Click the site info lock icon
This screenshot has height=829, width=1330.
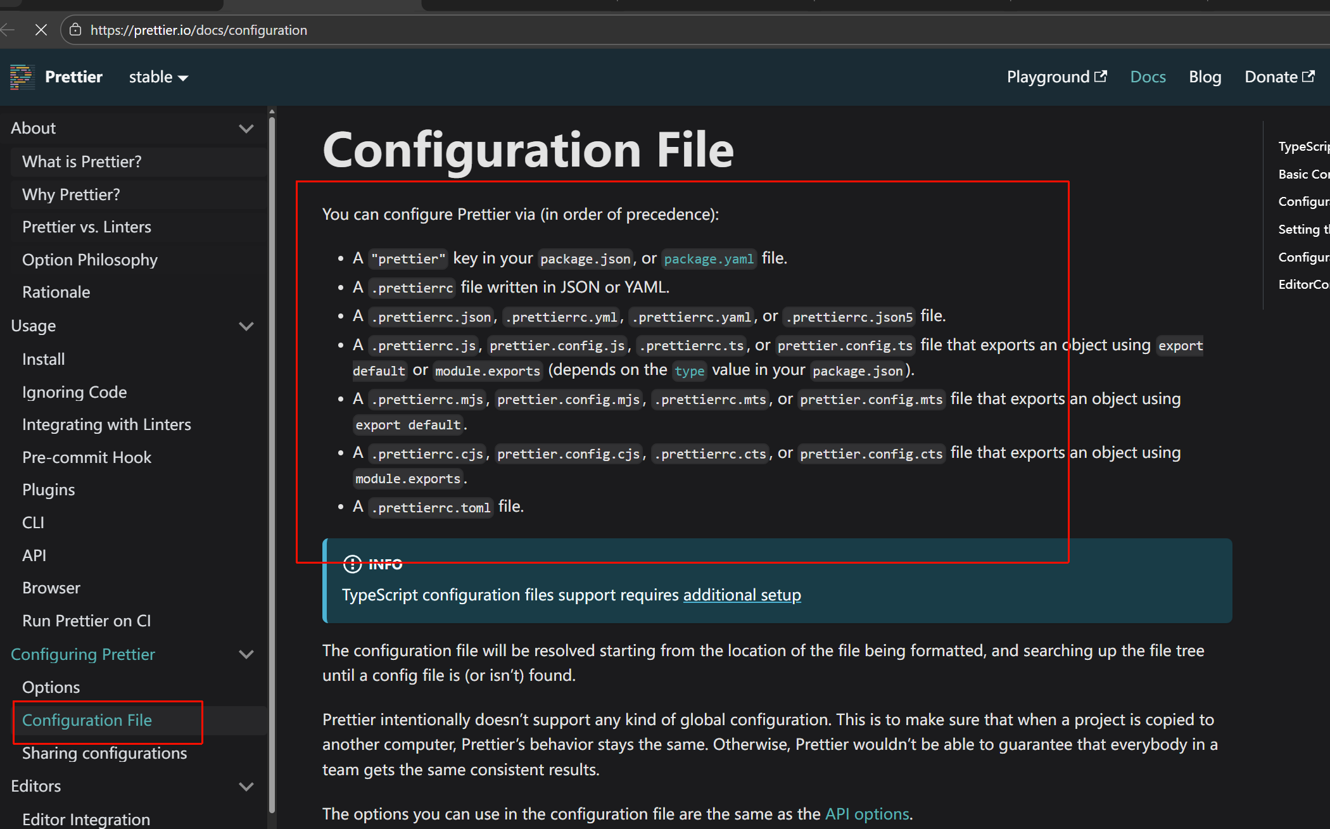(75, 30)
